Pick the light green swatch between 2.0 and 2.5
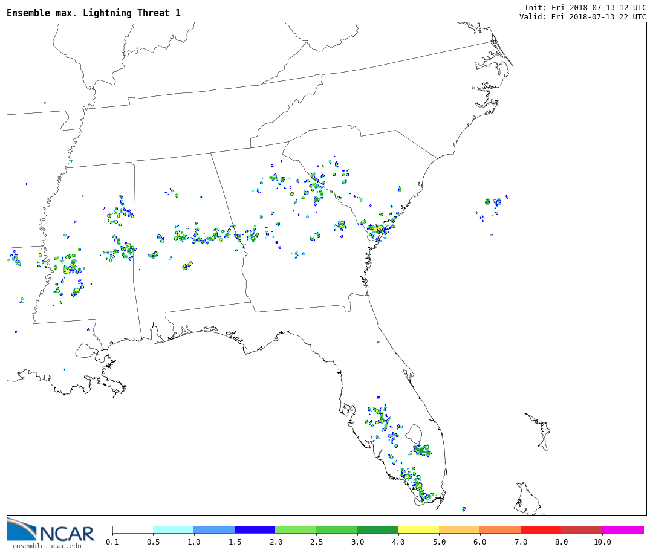 pyautogui.click(x=295, y=529)
